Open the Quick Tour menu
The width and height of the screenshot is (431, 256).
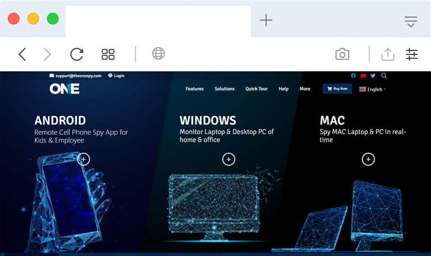256,89
